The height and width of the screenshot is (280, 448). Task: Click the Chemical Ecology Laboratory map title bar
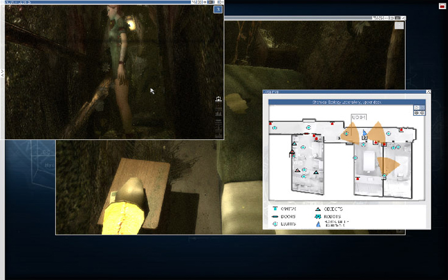pos(347,102)
